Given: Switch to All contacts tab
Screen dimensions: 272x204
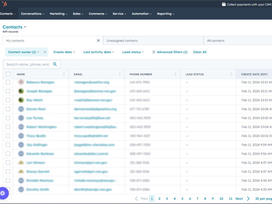Looking at the screenshot, I should (238, 41).
